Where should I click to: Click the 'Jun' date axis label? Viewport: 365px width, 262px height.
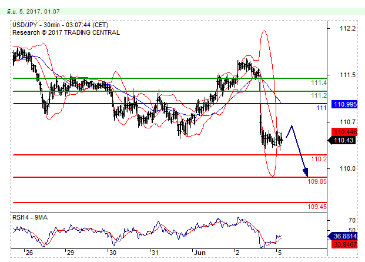[x=200, y=253]
